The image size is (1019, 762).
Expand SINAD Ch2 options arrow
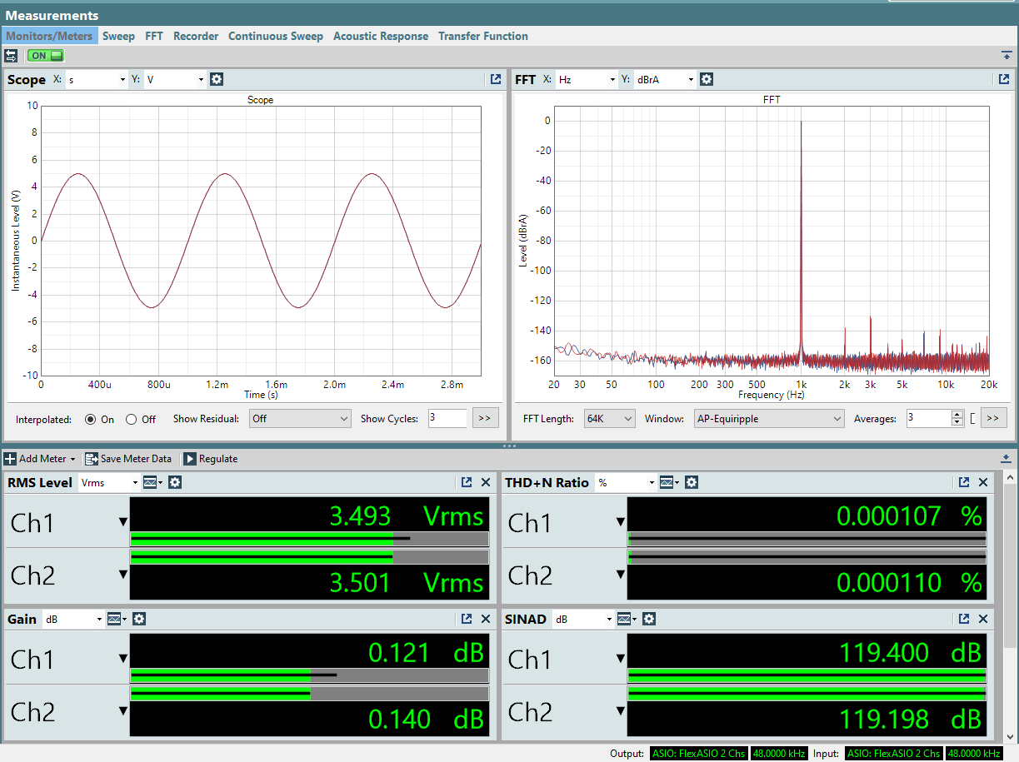point(620,711)
